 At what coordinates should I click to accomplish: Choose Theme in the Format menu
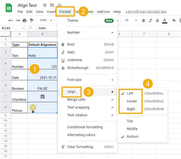(x=87, y=21)
